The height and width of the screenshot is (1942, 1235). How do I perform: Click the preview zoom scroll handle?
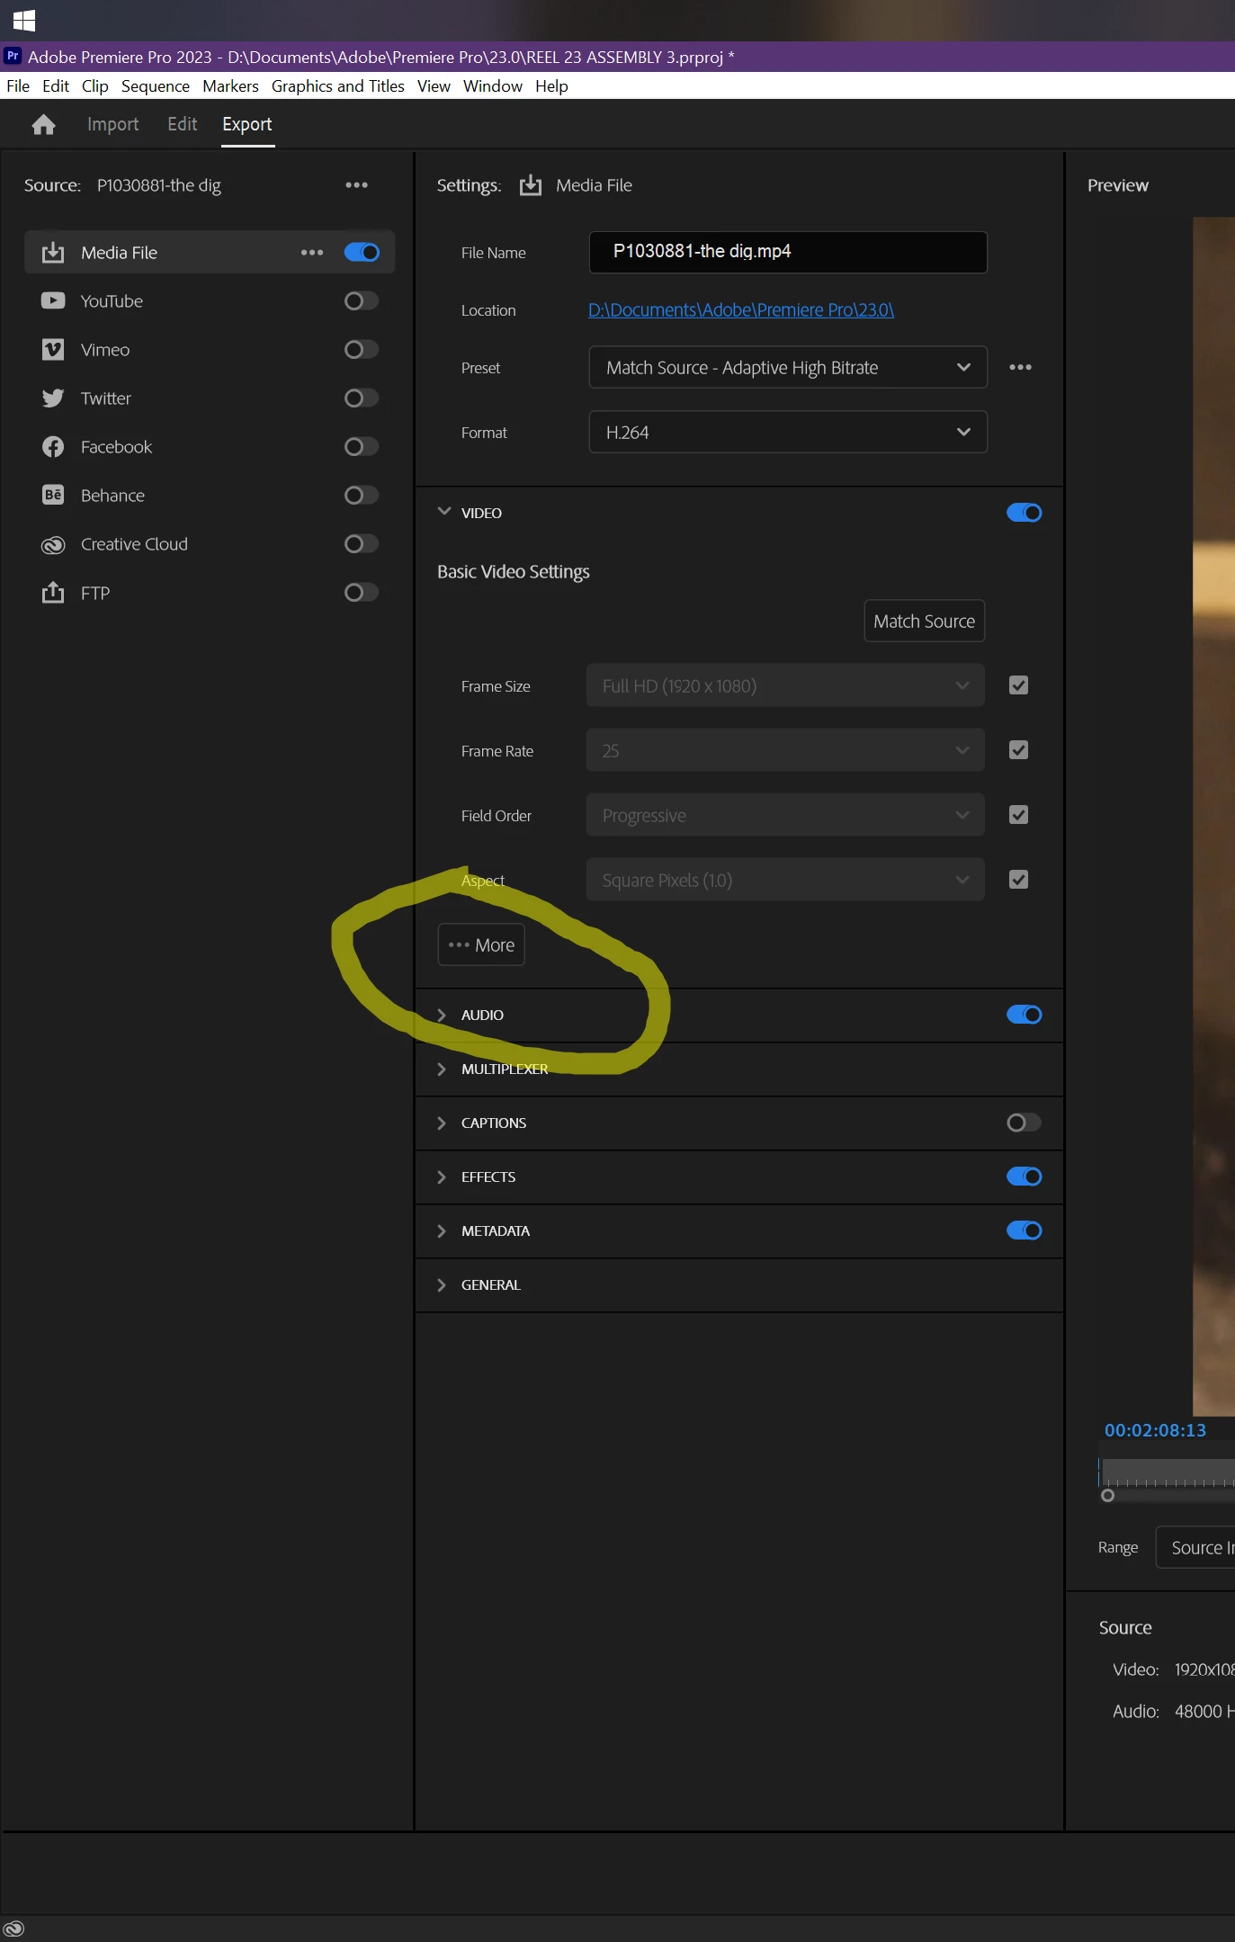(x=1108, y=1496)
